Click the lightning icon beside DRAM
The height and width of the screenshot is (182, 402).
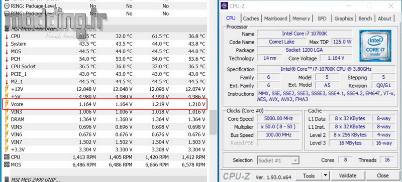[7, 119]
